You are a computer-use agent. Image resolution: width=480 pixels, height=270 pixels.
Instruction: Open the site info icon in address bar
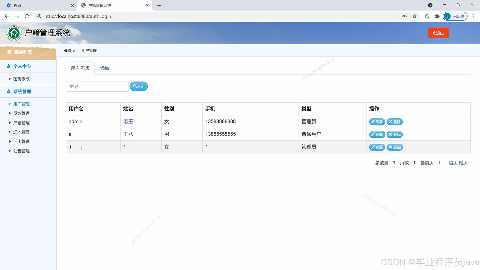pos(39,16)
